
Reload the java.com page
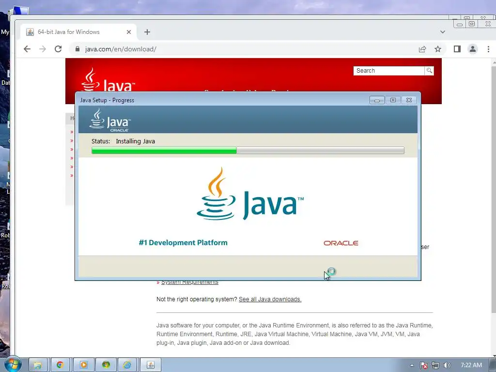pos(58,49)
